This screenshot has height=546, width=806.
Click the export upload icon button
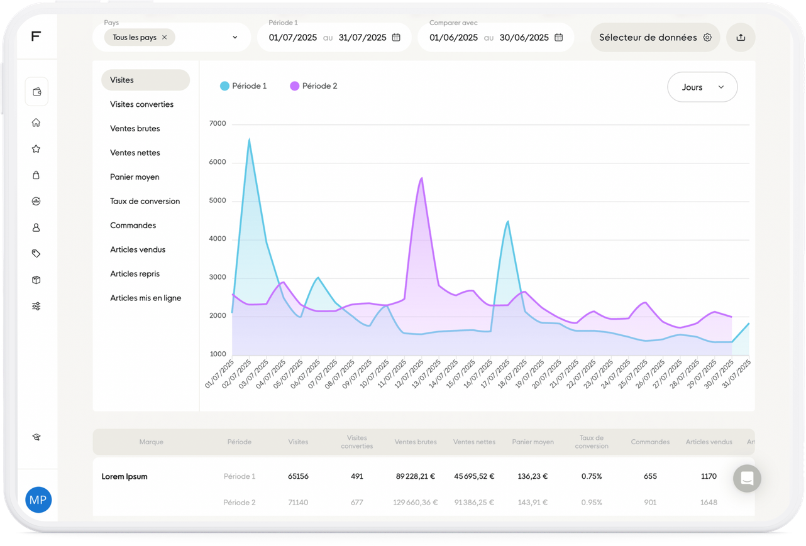pos(741,38)
